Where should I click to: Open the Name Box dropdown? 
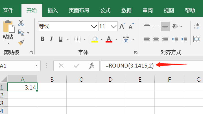point(37,66)
